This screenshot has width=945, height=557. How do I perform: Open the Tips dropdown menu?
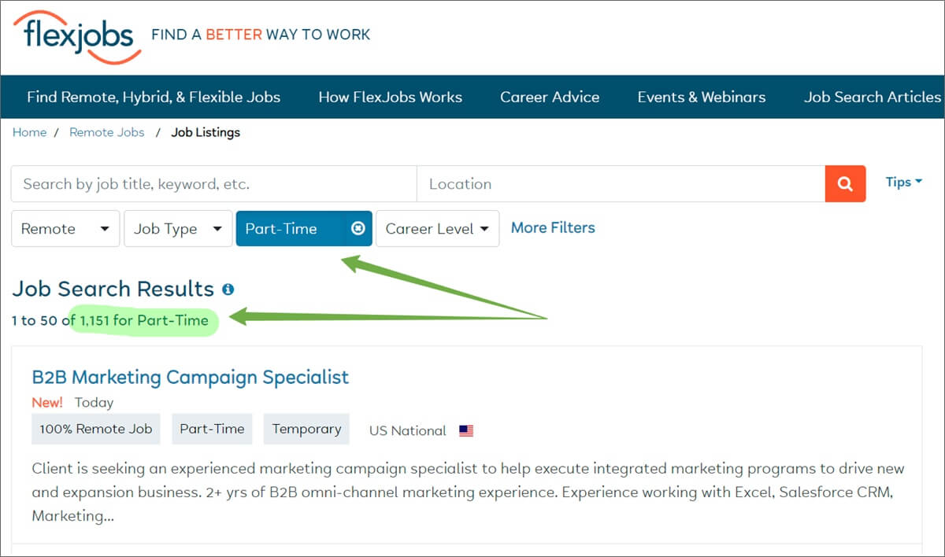903,182
